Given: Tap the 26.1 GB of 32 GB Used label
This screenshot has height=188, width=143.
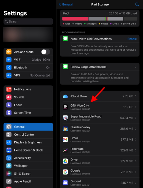Looking at the screenshot, I should pyautogui.click(x=123, y=13).
